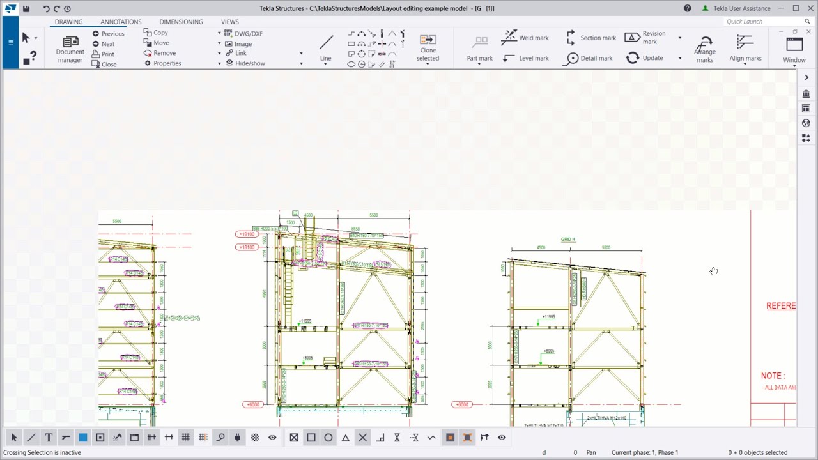Screen dimensions: 818x460
Task: Toggle the blue filled-square selection switch
Action: (83, 438)
